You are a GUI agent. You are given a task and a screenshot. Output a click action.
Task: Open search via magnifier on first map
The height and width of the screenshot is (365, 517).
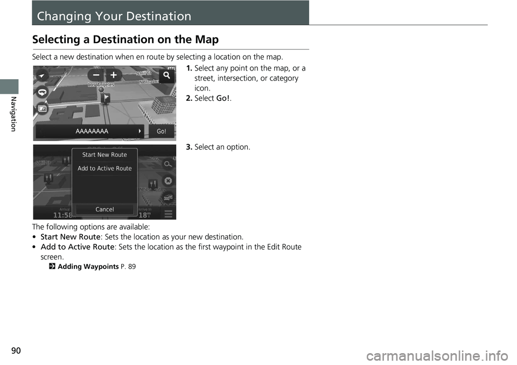pos(167,75)
